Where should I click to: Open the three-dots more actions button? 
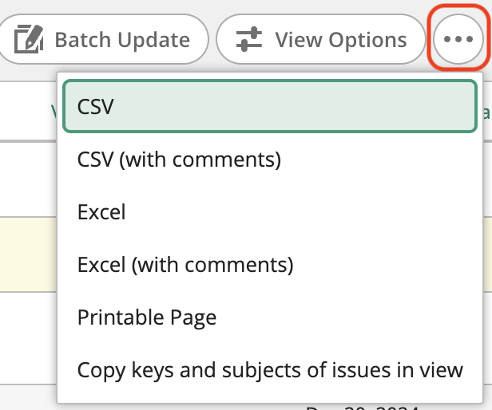pyautogui.click(x=458, y=39)
